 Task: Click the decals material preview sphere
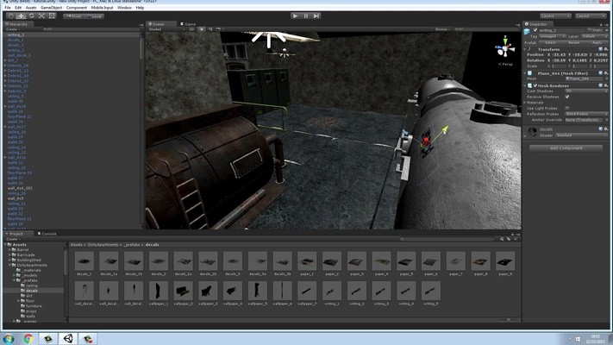pos(532,132)
